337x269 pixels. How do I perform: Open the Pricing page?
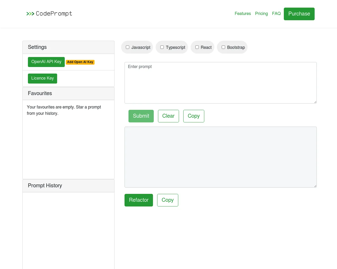(x=261, y=14)
